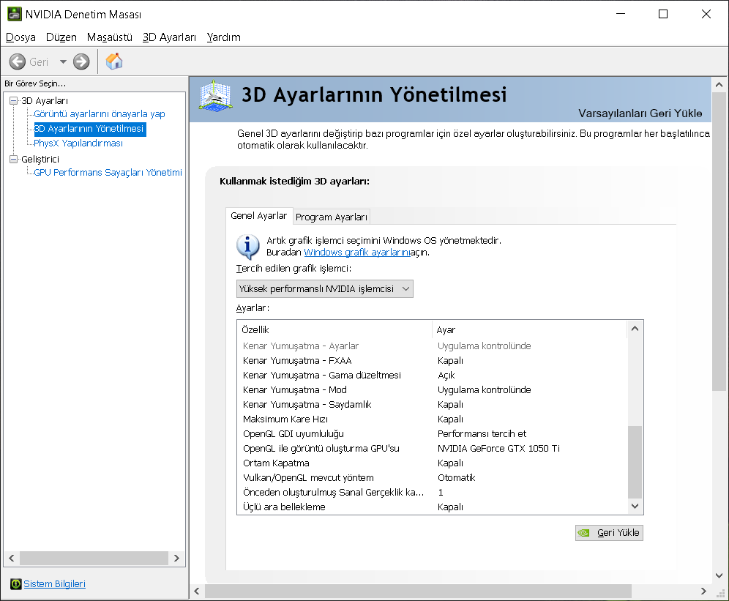The width and height of the screenshot is (729, 601).
Task: Select Kenar Yumuşatma - Gama düzeltmesi row
Action: (433, 376)
